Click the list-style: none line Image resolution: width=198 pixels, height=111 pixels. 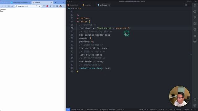pos(91,55)
